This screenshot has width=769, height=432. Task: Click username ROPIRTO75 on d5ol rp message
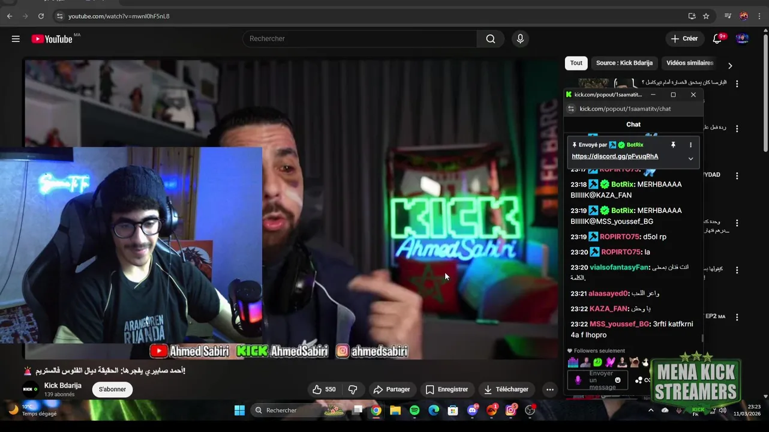click(x=620, y=236)
